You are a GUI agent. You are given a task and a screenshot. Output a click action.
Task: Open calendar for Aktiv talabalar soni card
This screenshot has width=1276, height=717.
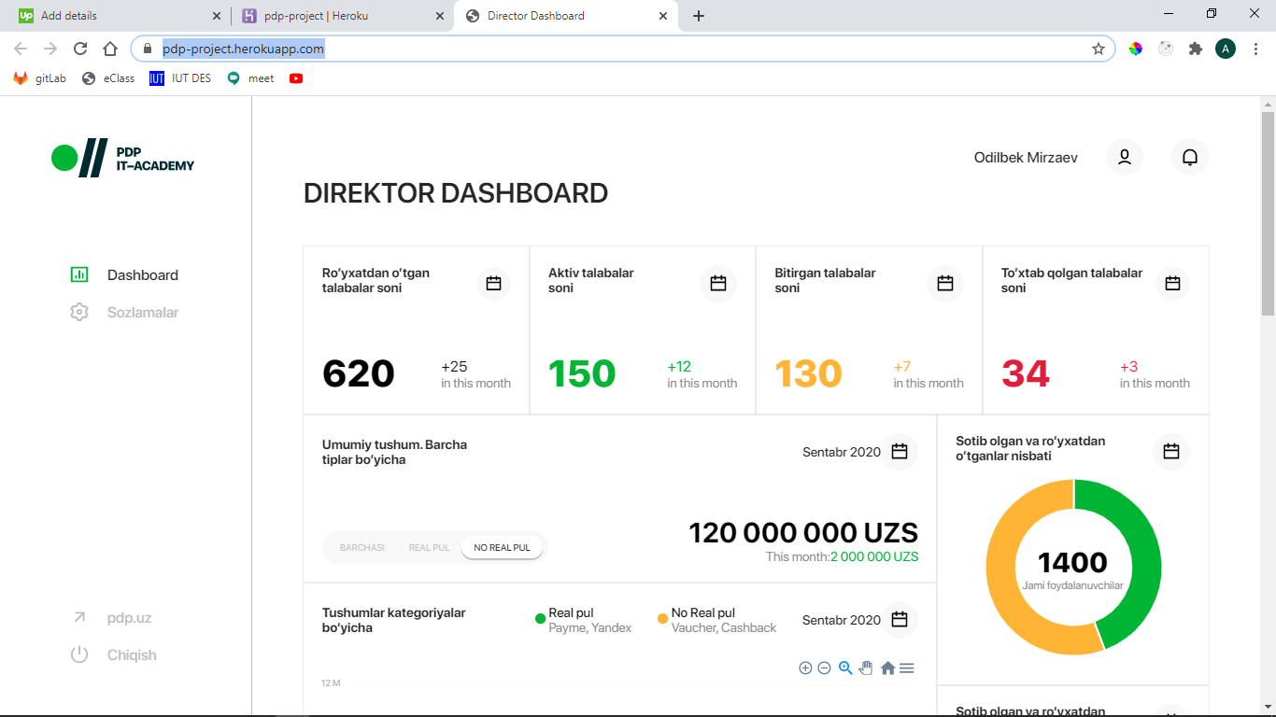[718, 283]
